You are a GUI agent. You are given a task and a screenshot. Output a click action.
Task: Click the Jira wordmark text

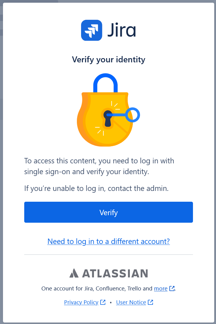tap(122, 30)
